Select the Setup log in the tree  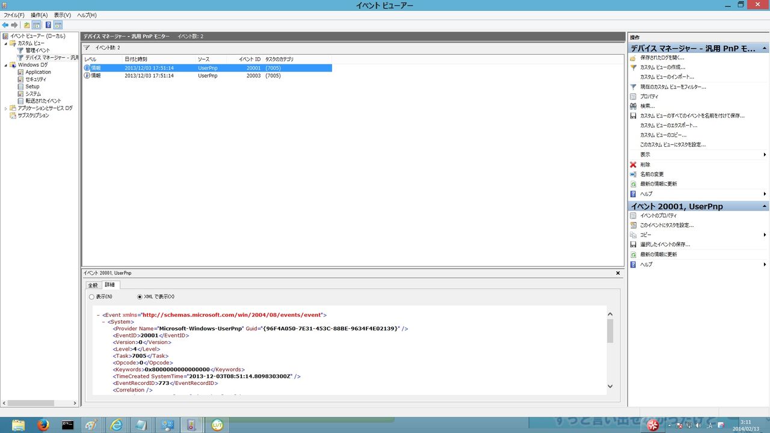pos(32,87)
